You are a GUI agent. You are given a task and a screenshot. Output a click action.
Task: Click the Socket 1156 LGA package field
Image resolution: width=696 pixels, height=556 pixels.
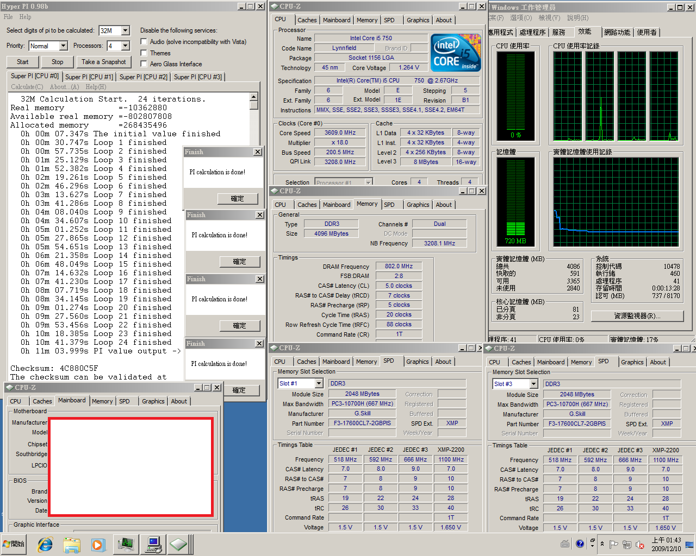[371, 58]
